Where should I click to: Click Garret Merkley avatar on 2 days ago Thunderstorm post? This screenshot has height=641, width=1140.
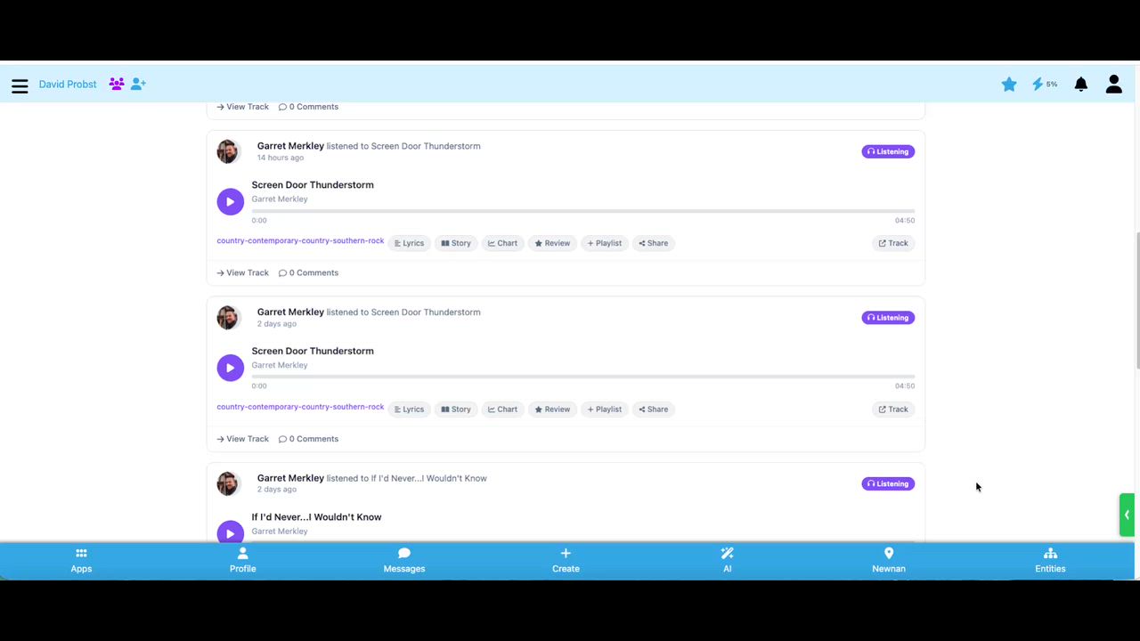[228, 318]
